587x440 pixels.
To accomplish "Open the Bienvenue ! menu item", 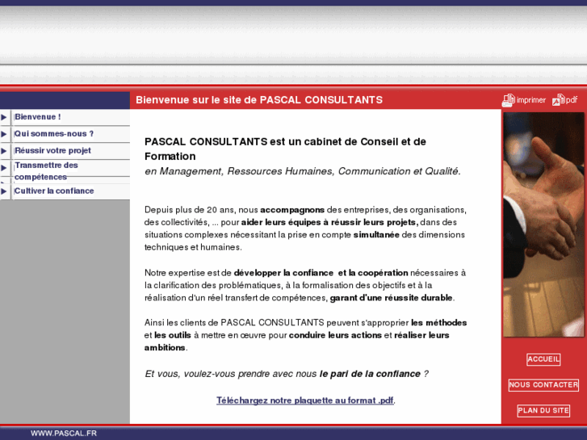I will click(37, 117).
